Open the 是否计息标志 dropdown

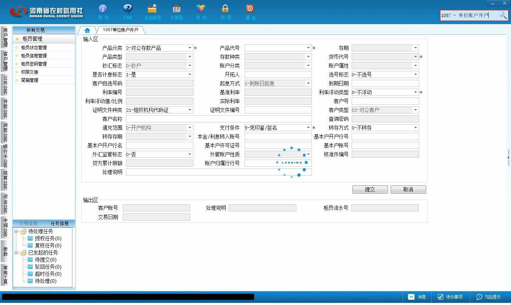(x=190, y=74)
